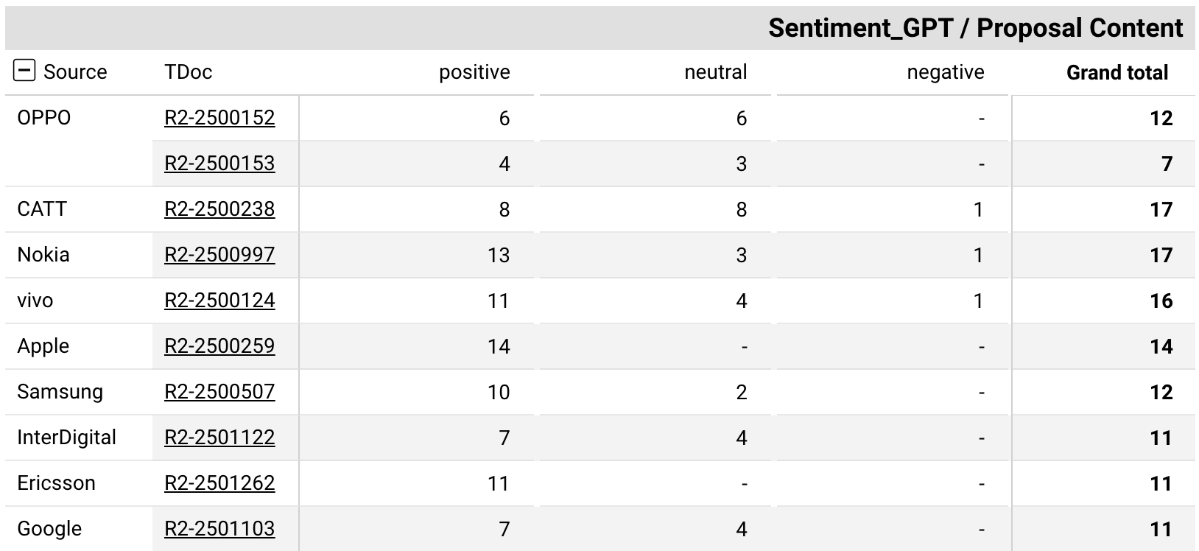Select the negative column header
This screenshot has width=1199, height=551.
946,72
